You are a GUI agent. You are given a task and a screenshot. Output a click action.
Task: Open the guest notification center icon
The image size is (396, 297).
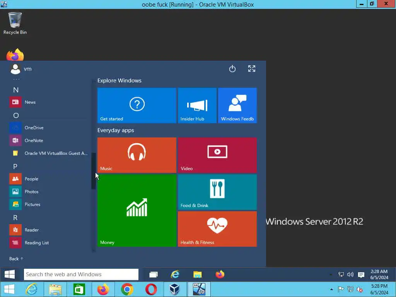[x=361, y=275]
